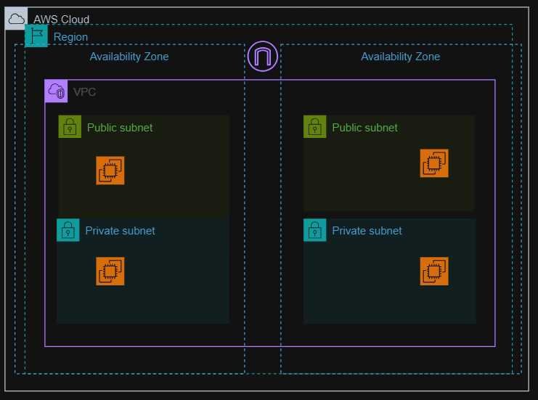Select left Public subnet lock icon
This screenshot has width=538, height=400.
[x=70, y=126]
